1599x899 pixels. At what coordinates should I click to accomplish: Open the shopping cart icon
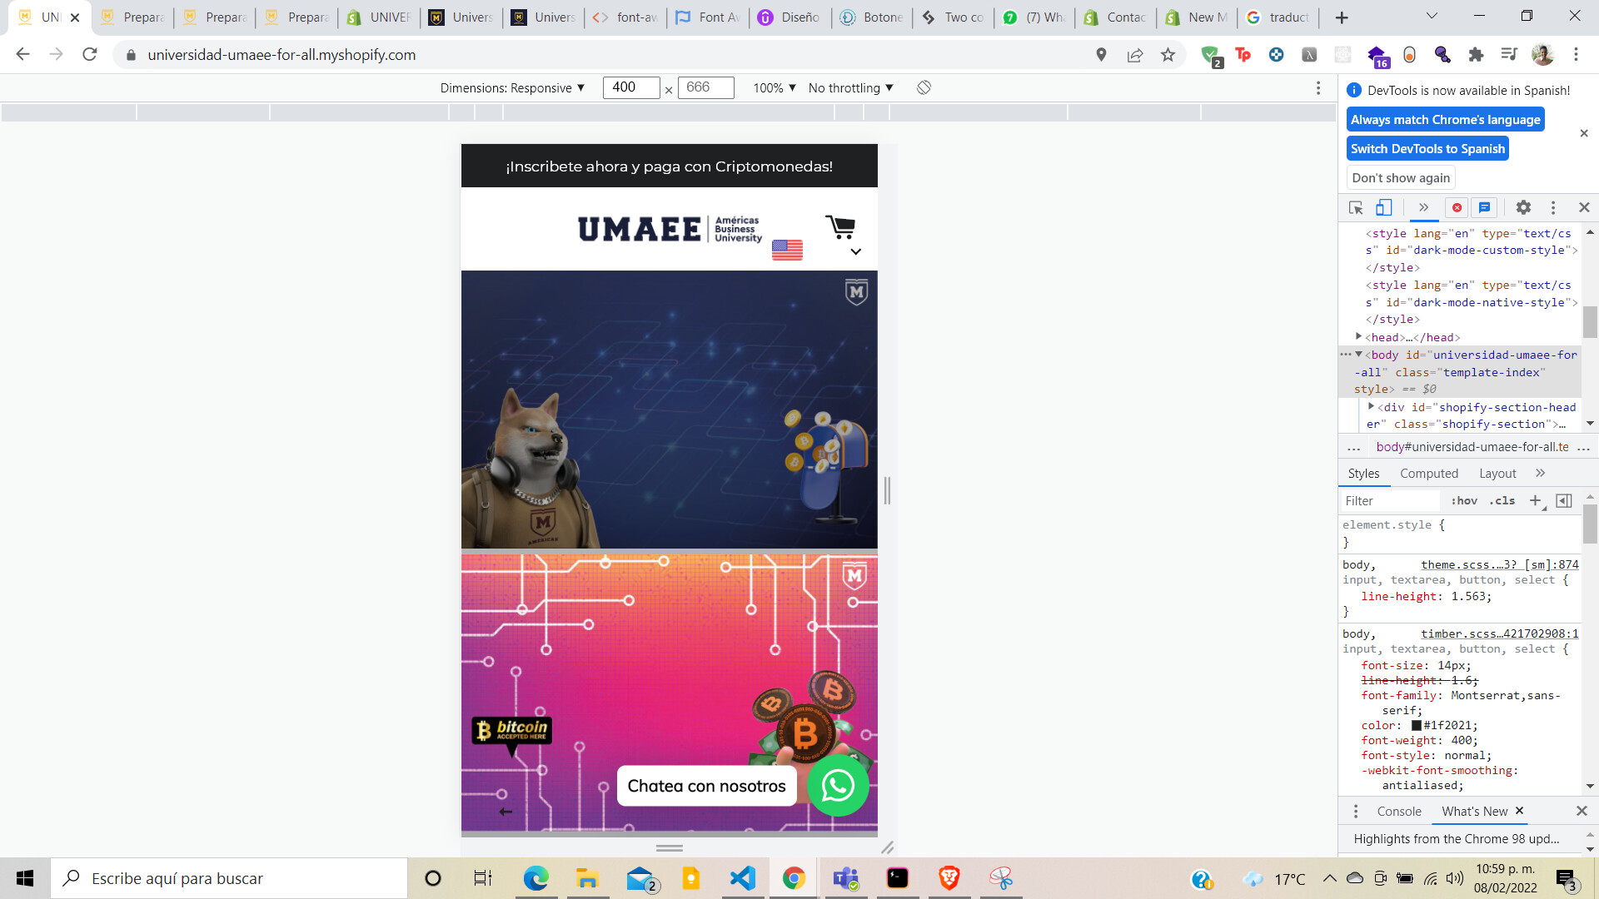[x=840, y=226]
